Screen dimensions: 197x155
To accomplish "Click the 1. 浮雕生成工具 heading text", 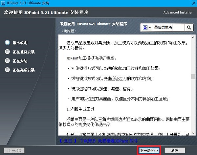I will [x=80, y=109].
